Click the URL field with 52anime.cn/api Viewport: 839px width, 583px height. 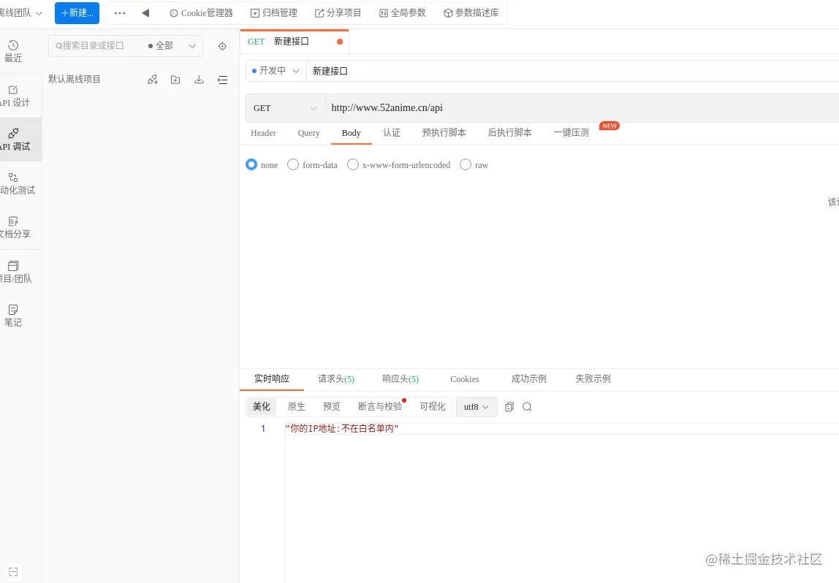(x=582, y=108)
